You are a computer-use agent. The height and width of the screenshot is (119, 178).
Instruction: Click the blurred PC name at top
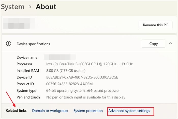[18, 23]
